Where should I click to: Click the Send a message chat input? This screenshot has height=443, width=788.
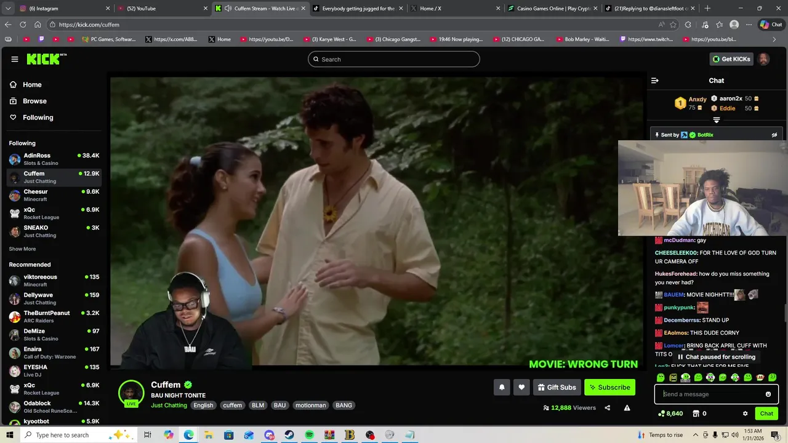[x=711, y=394]
